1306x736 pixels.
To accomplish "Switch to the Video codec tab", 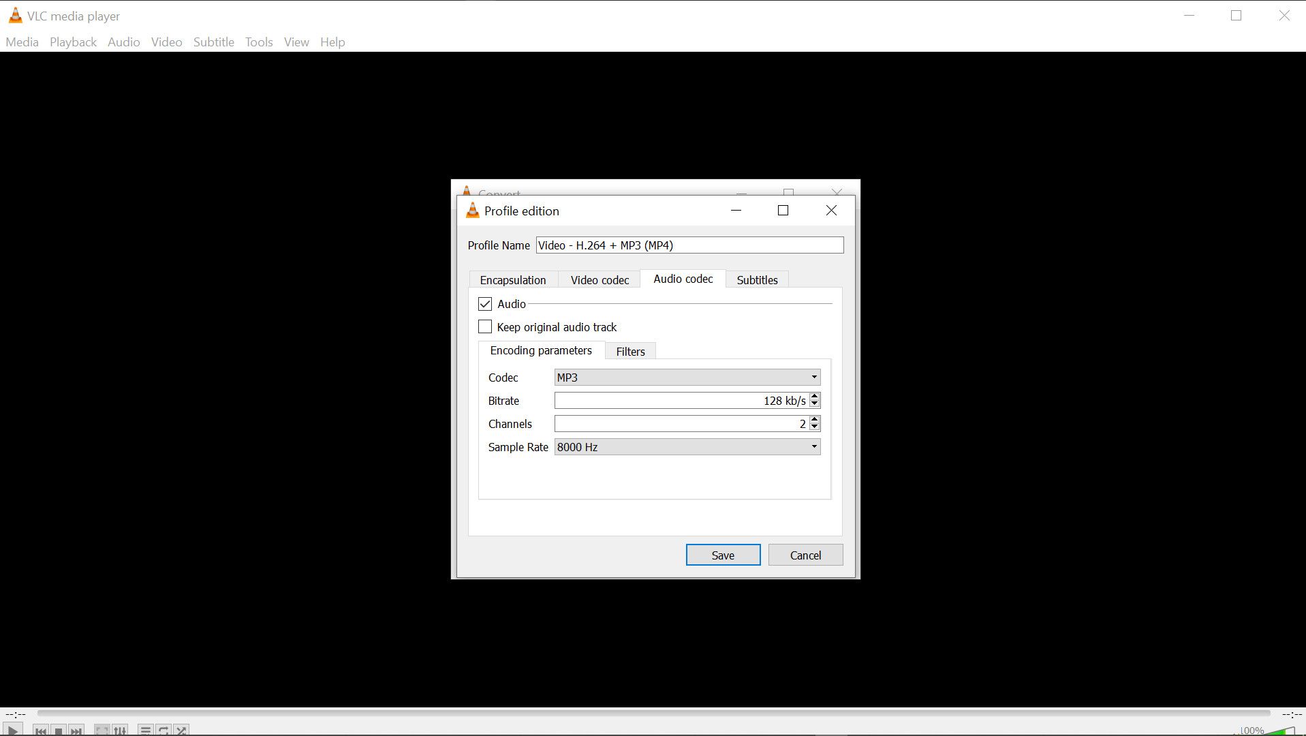I will [600, 280].
